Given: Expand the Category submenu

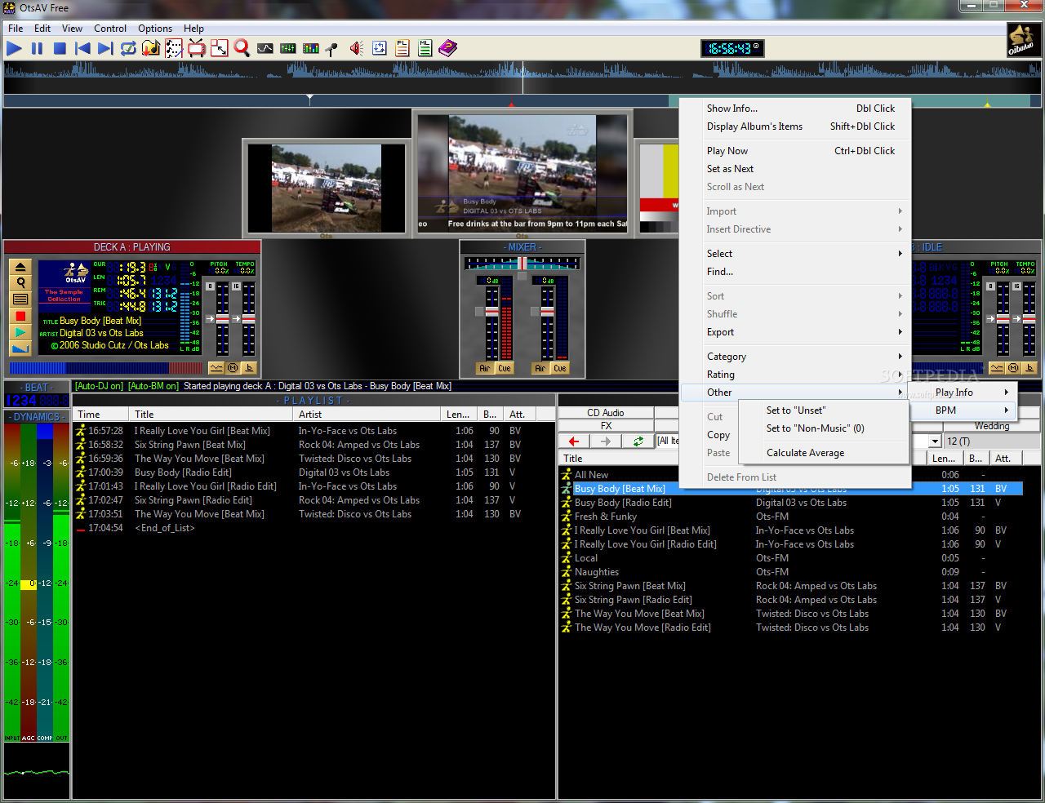Looking at the screenshot, I should pos(796,357).
